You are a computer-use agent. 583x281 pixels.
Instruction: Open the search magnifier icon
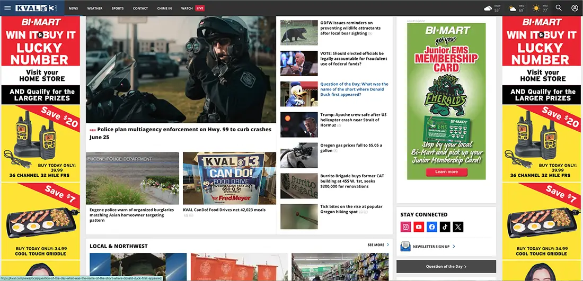click(x=559, y=8)
